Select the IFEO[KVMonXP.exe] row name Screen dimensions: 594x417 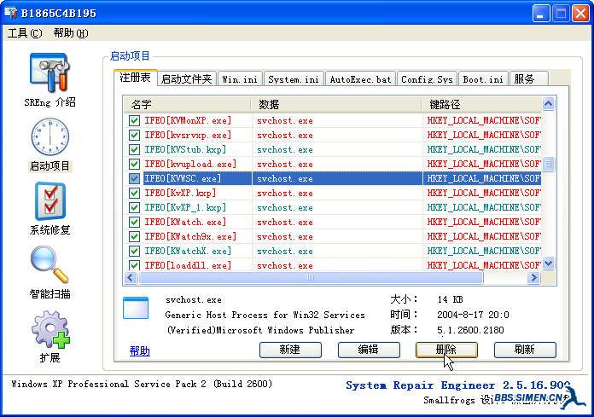(188, 121)
